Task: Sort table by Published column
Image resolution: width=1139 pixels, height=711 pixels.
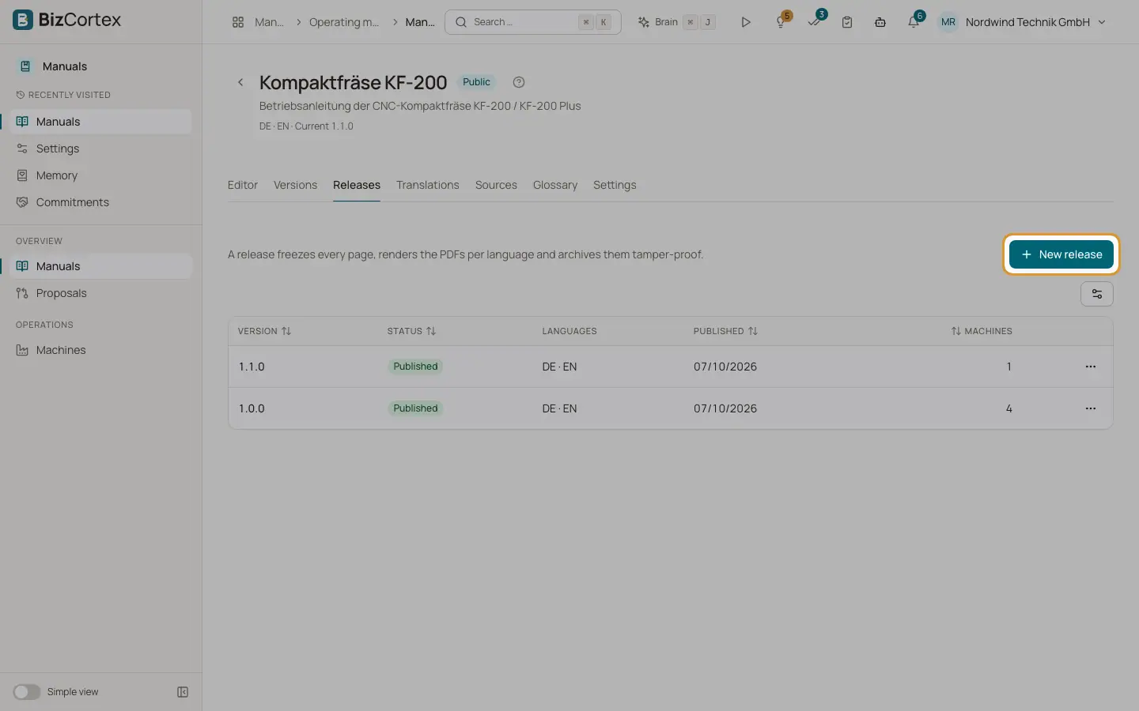Action: [725, 331]
